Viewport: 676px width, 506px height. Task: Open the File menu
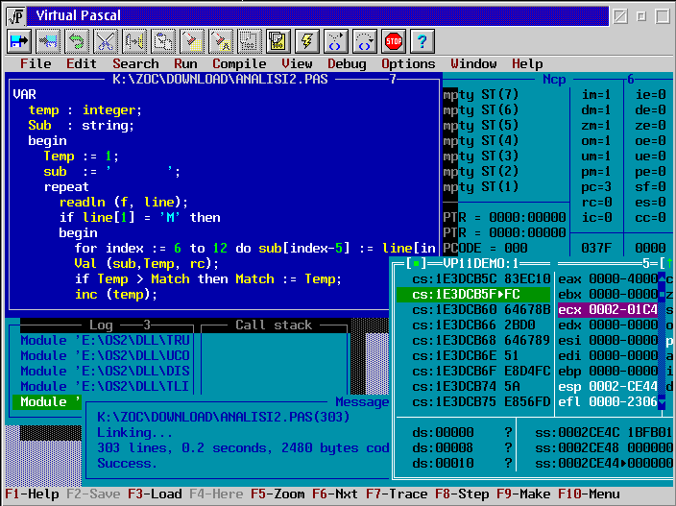(36, 64)
